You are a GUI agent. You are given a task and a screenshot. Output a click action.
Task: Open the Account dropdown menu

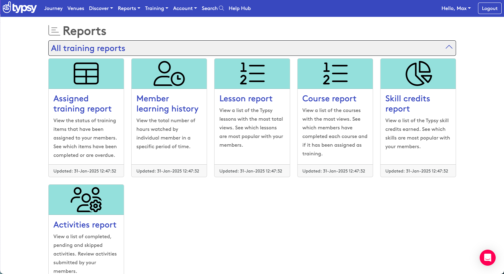(185, 8)
